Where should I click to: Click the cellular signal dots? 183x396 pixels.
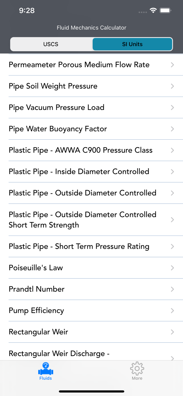click(x=143, y=12)
